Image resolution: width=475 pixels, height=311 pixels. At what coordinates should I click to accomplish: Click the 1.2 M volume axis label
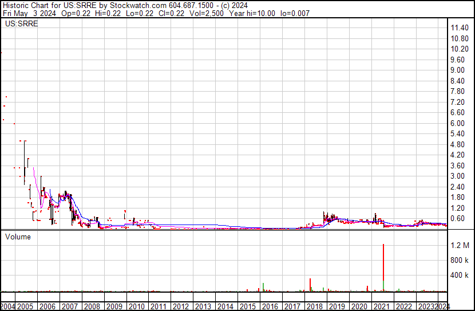tap(460, 245)
